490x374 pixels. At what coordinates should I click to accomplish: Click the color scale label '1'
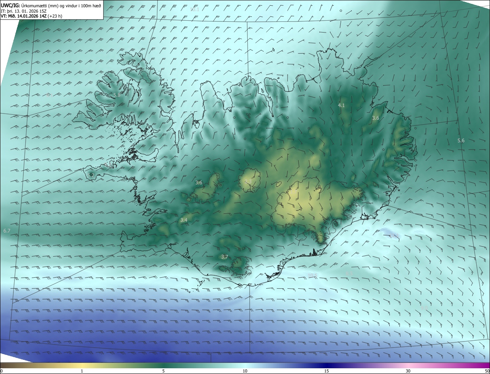coord(82,371)
